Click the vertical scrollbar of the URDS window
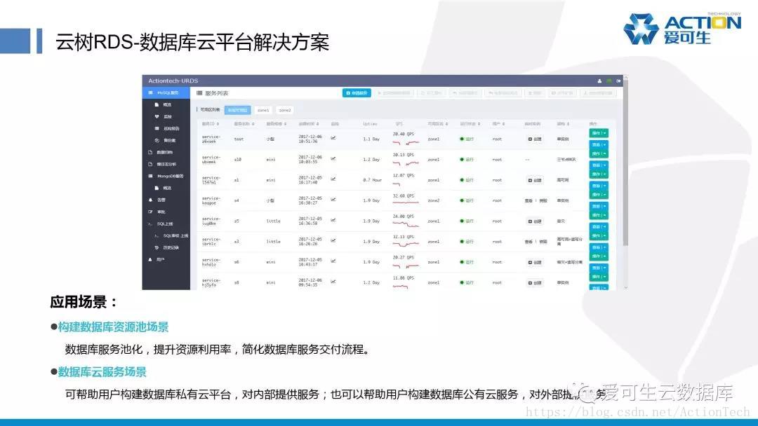Screen dimensions: 758x426 (x=625, y=164)
